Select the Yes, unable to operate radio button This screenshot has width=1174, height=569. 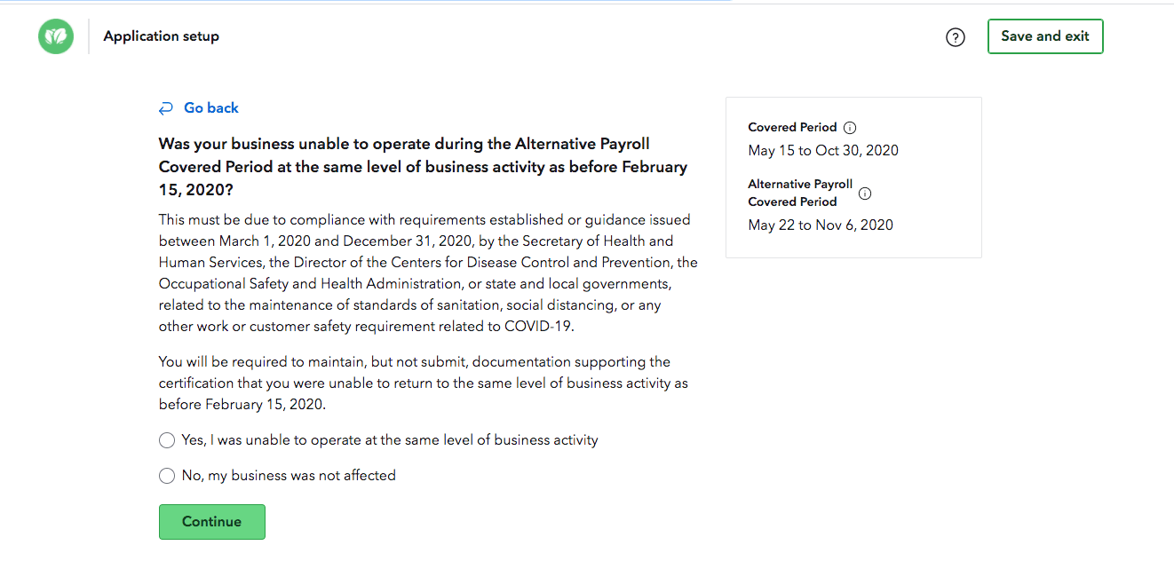(x=167, y=440)
